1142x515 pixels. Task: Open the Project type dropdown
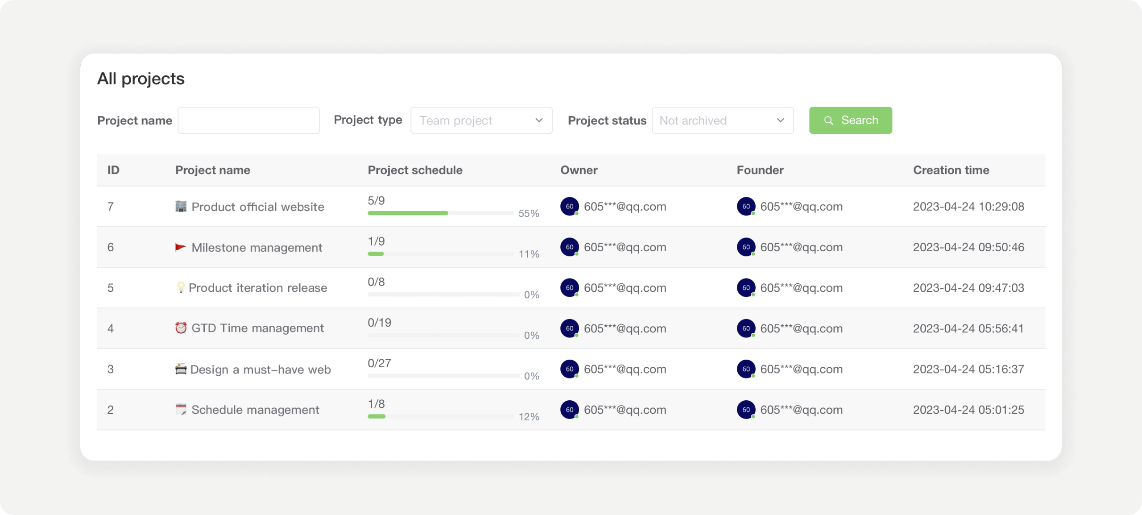[x=481, y=120]
